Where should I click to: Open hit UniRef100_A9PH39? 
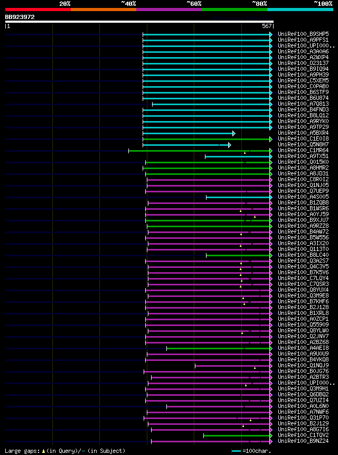[x=303, y=75]
